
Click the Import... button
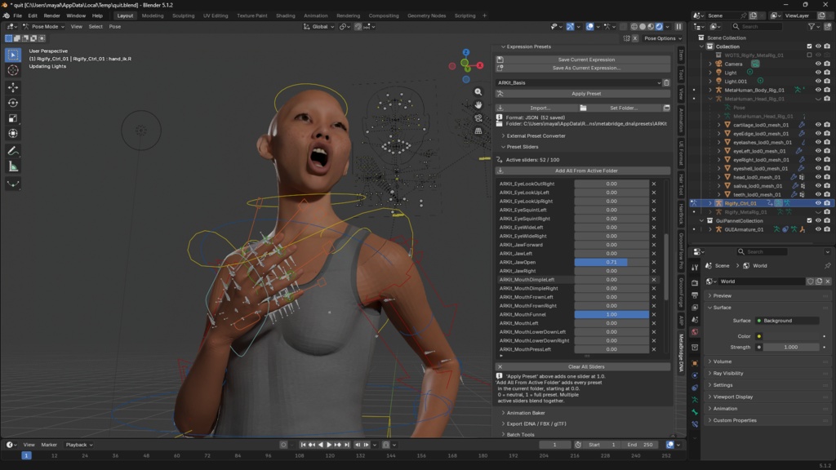536,108
